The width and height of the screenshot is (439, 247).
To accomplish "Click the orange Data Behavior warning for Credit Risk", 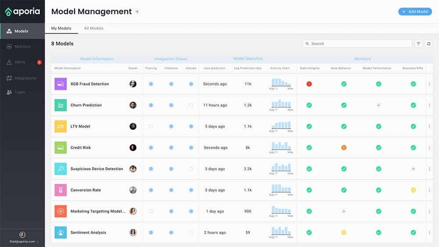I will coord(344,148).
